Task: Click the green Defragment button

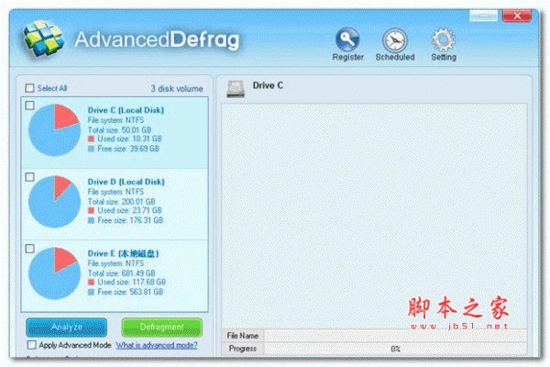Action: click(x=161, y=328)
